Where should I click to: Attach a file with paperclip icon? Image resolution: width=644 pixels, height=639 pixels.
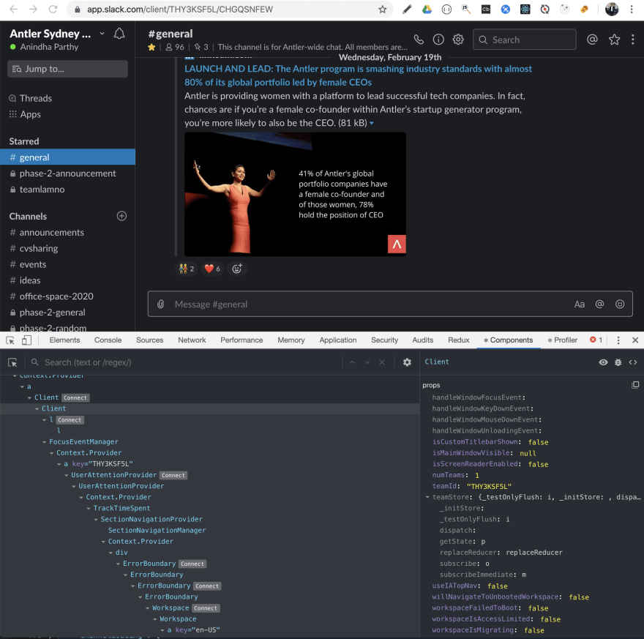[x=160, y=304]
